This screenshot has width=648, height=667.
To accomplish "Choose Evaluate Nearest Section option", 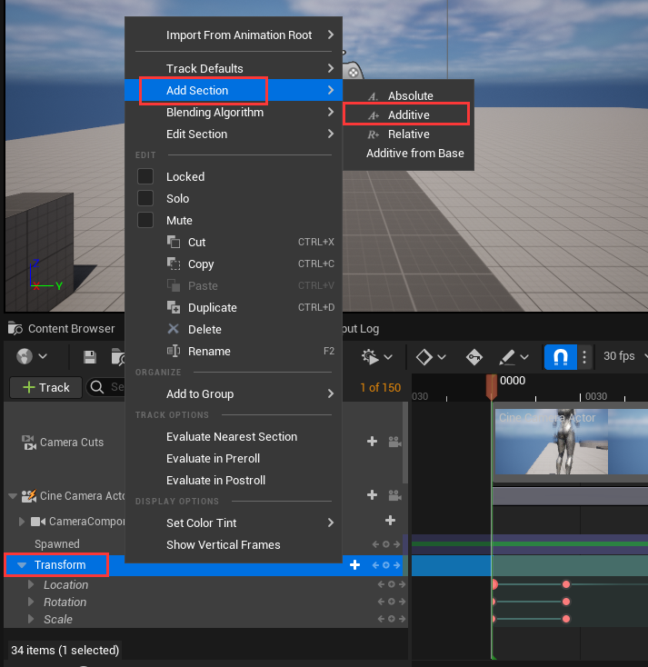I will [x=232, y=436].
